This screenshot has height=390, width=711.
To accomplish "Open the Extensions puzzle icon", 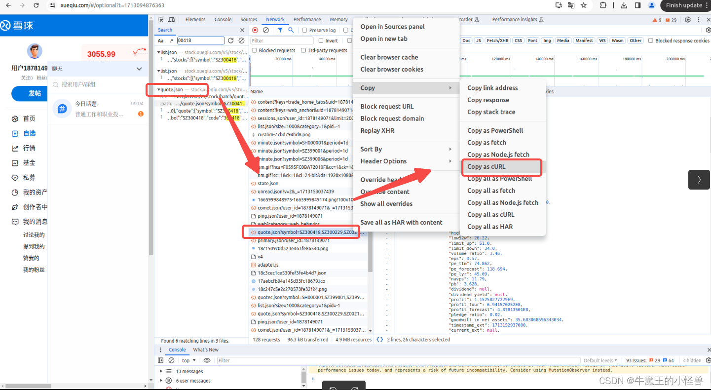I will pyautogui.click(x=603, y=5).
